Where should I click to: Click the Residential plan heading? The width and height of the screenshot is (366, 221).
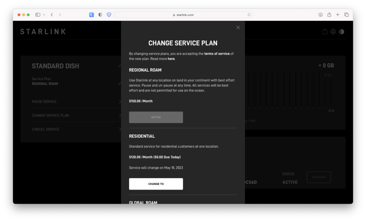pyautogui.click(x=142, y=136)
